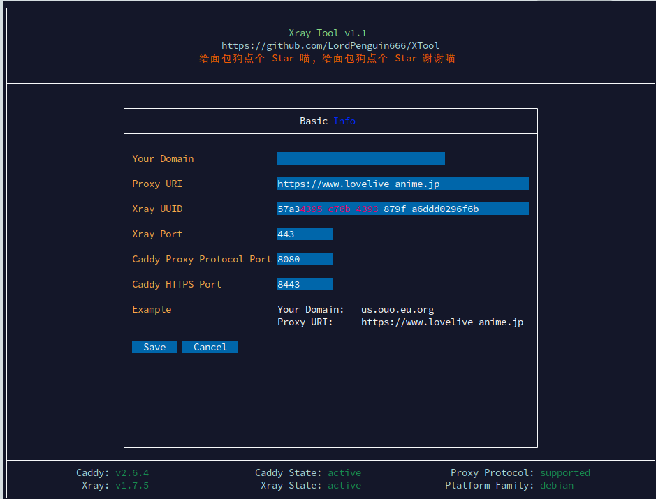656x499 pixels.
Task: Click the Your Domain input field
Action: coord(360,158)
